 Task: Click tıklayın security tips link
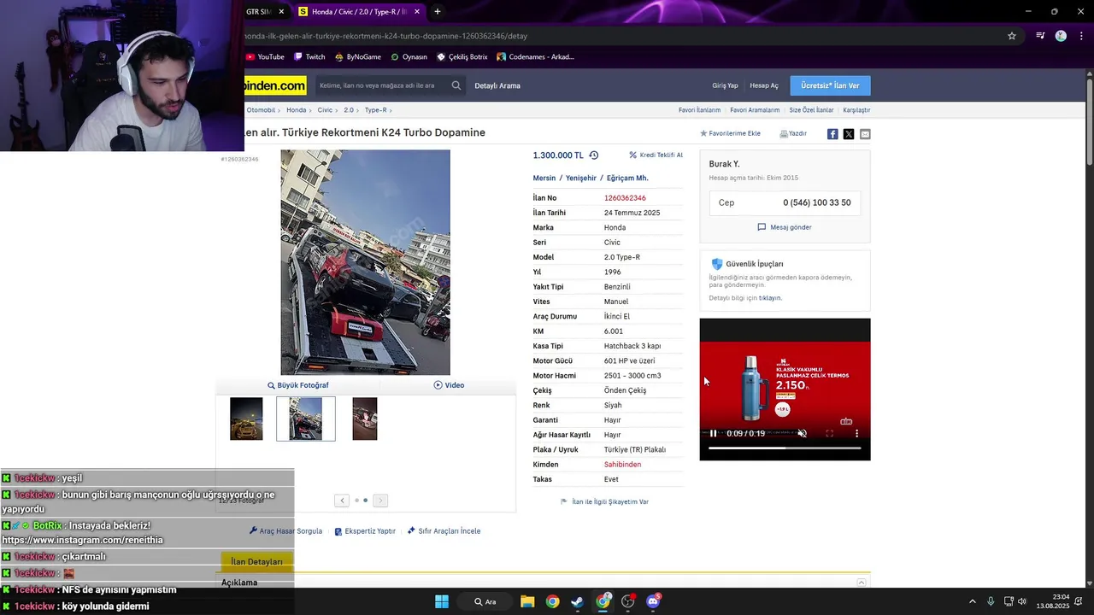[x=770, y=298]
